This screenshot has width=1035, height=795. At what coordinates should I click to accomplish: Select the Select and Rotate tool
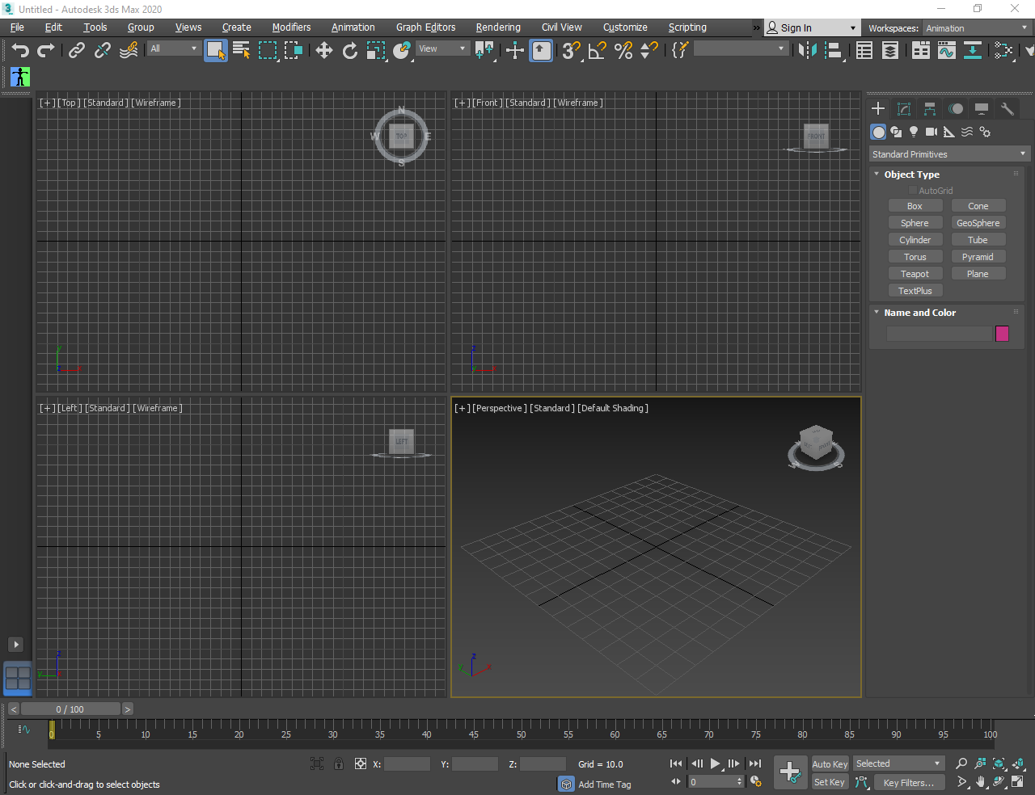tap(350, 49)
